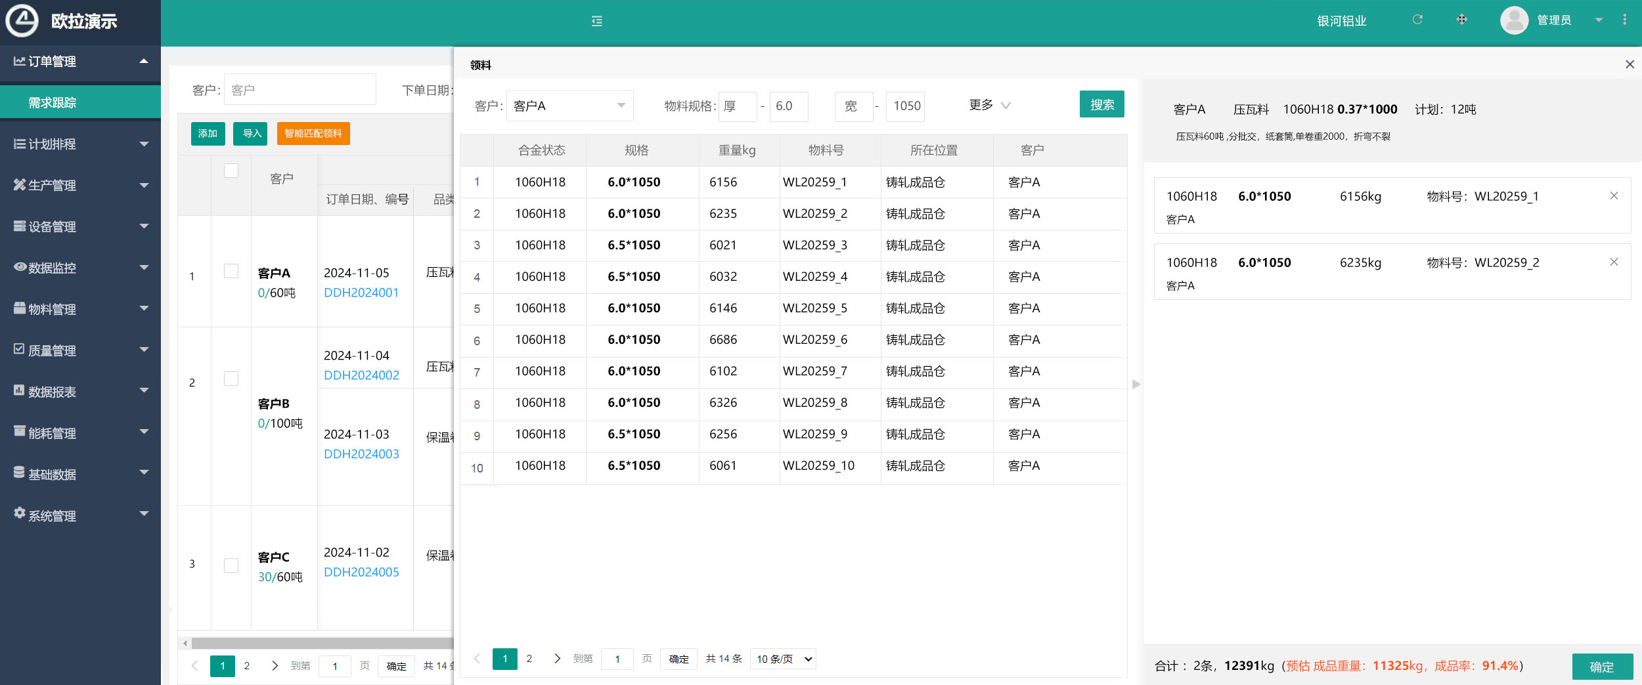
Task: Click the 系统管理 gear icon
Action: click(x=20, y=513)
